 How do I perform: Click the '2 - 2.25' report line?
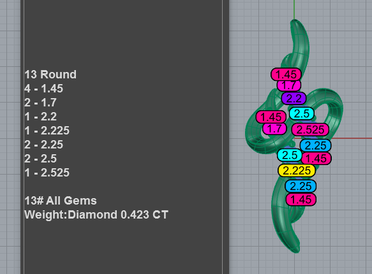[x=43, y=145]
